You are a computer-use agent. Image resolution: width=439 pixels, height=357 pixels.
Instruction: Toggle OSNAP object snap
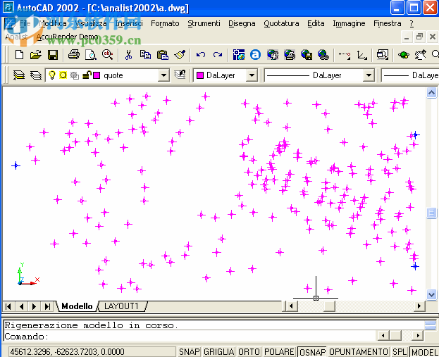[x=312, y=352]
